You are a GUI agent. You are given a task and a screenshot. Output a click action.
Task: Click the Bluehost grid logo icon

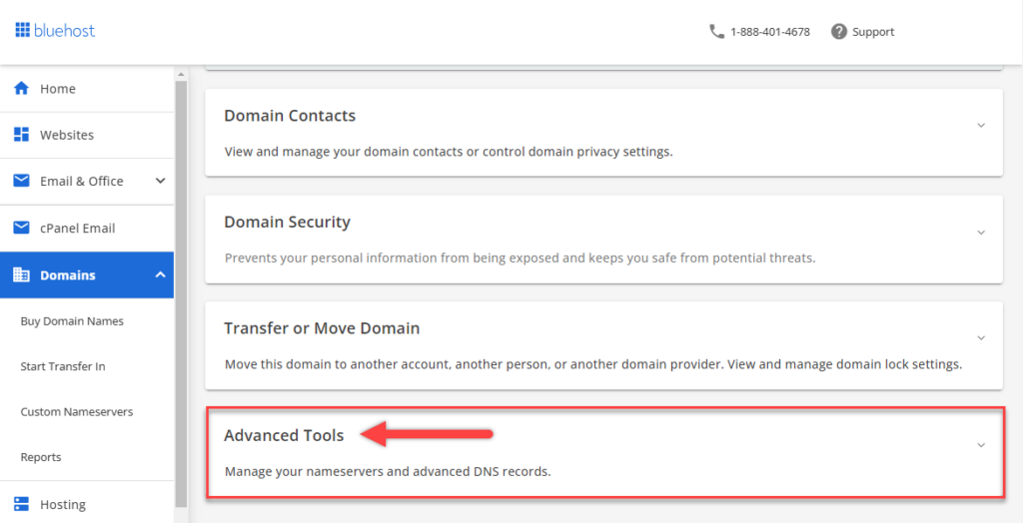point(22,31)
